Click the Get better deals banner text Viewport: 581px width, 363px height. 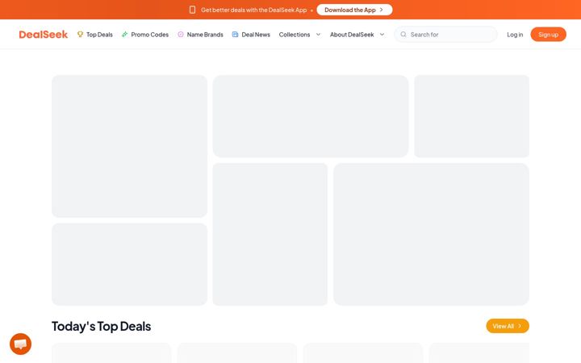254,10
